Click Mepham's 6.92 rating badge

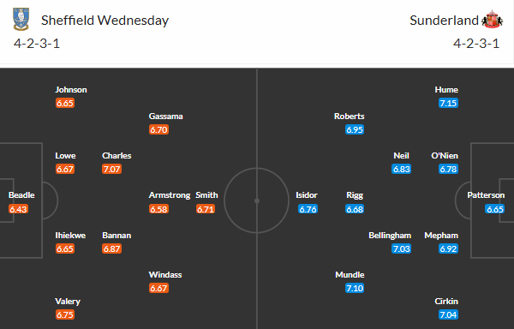click(448, 248)
